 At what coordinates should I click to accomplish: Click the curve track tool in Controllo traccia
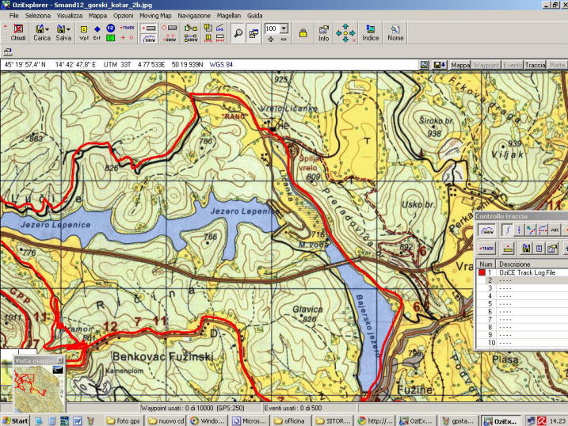point(507,230)
